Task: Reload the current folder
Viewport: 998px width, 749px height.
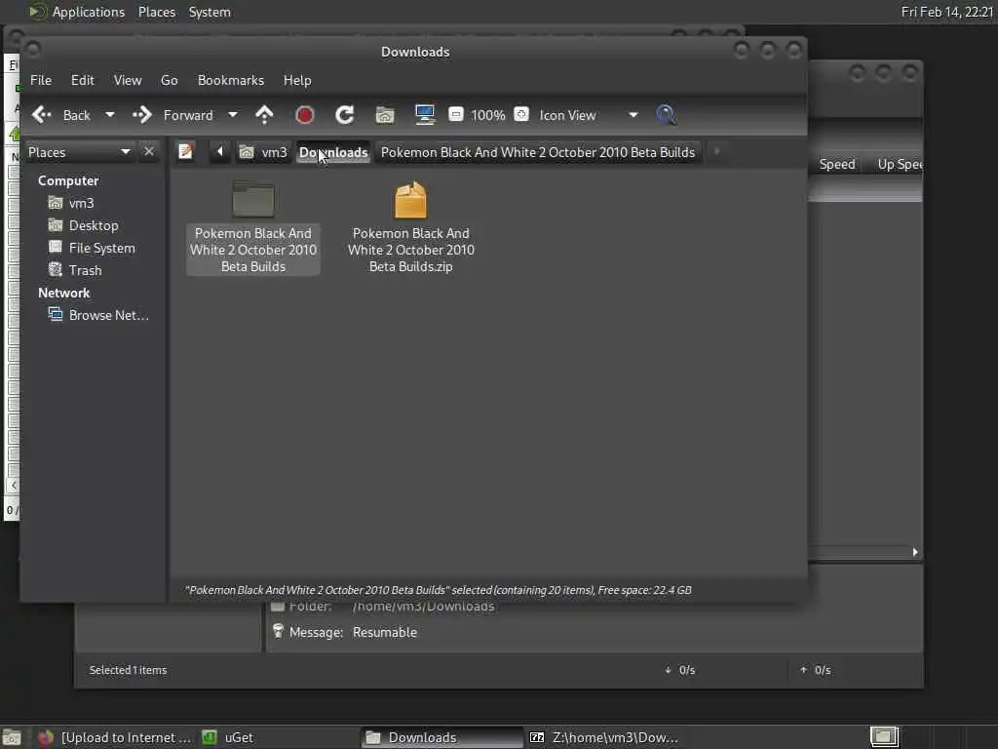Action: [x=344, y=115]
